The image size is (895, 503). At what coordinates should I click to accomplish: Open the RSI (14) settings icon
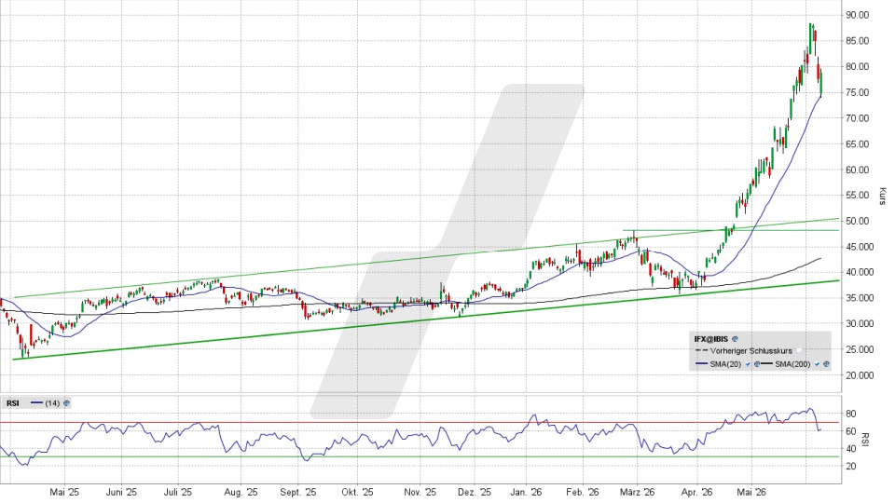tap(66, 403)
